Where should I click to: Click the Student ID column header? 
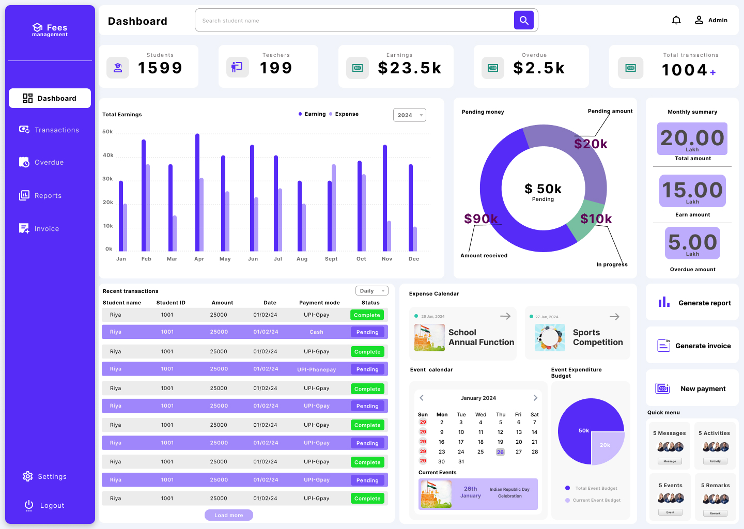[x=171, y=303]
